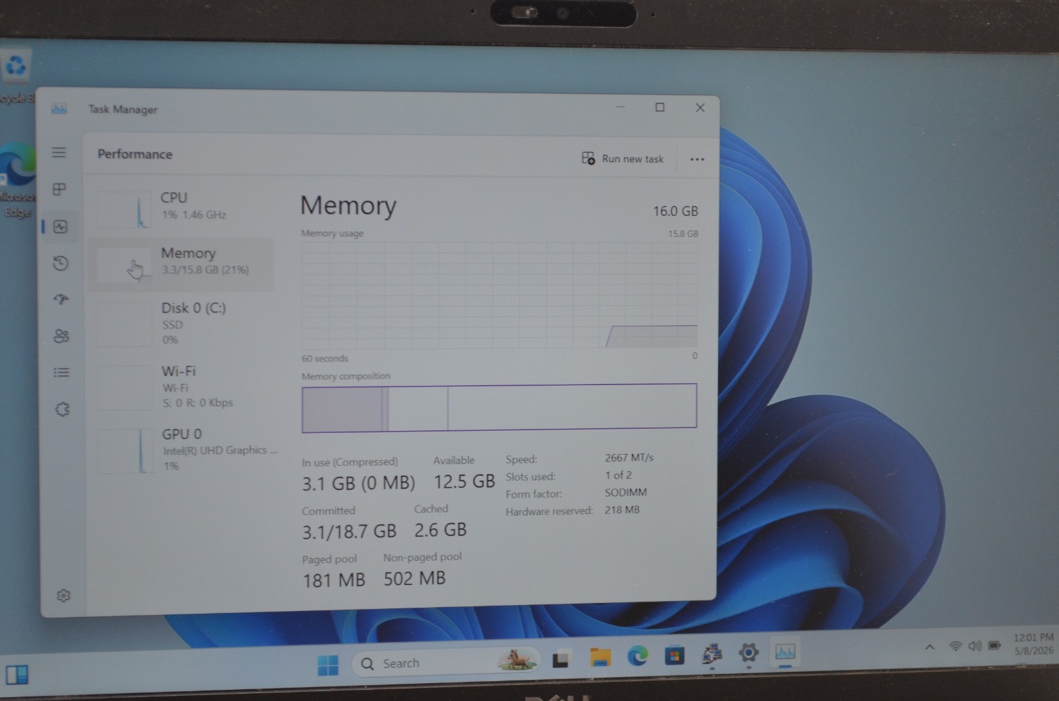Select the Memory performance entry
The height and width of the screenshot is (701, 1059).
tap(180, 264)
